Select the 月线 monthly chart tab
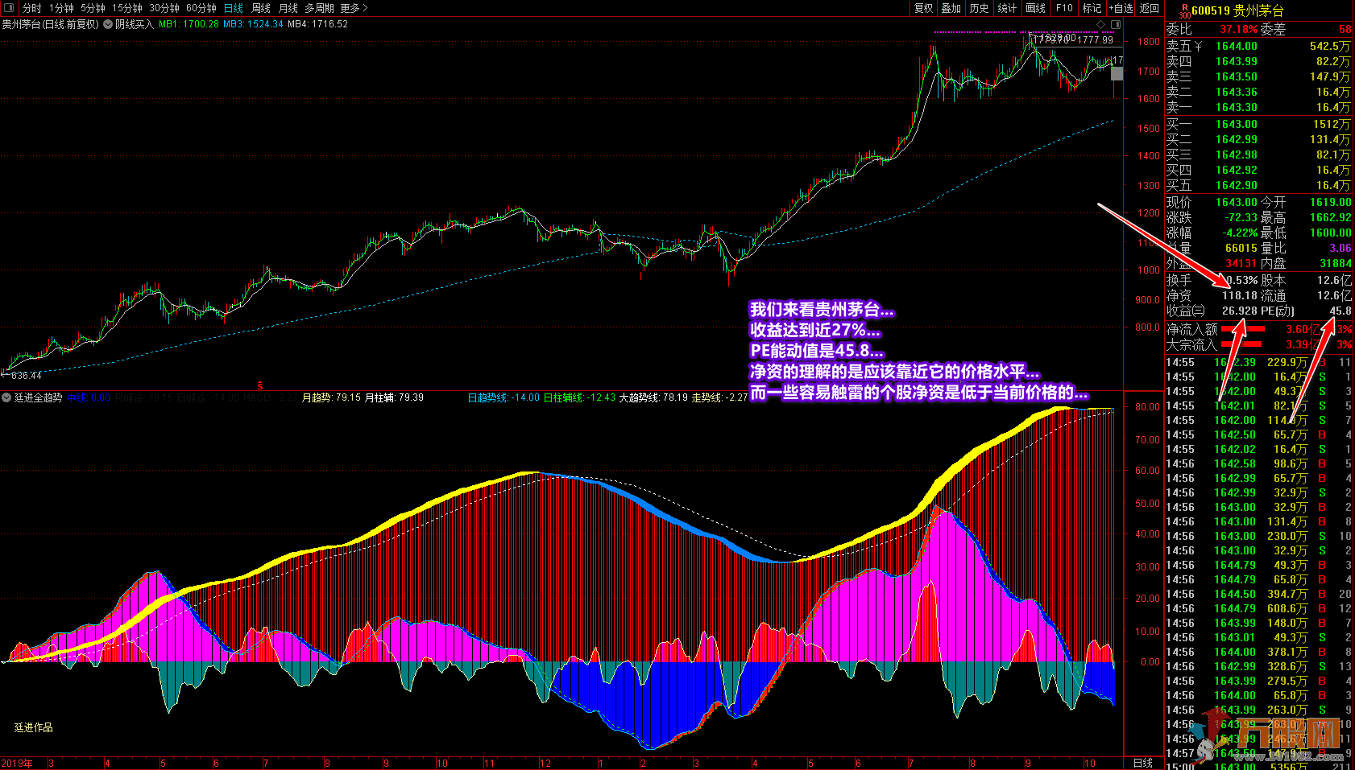This screenshot has height=770, width=1355. pos(288,8)
